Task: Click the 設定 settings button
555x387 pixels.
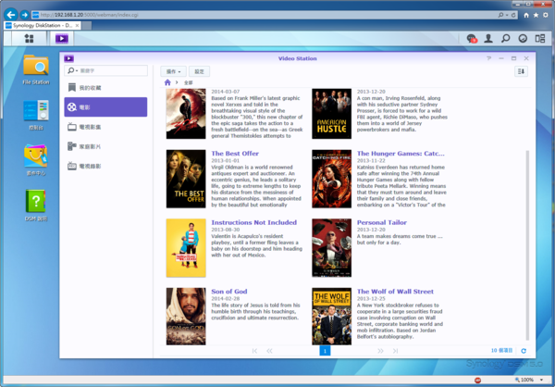Action: [x=200, y=71]
